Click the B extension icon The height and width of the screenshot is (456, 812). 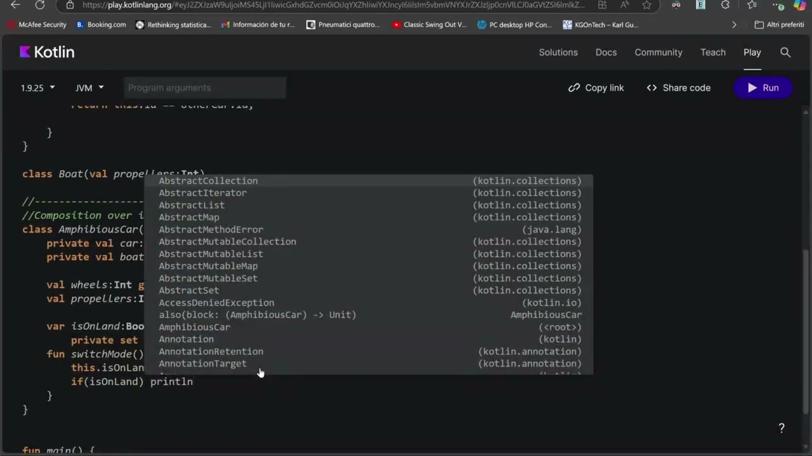pyautogui.click(x=700, y=5)
